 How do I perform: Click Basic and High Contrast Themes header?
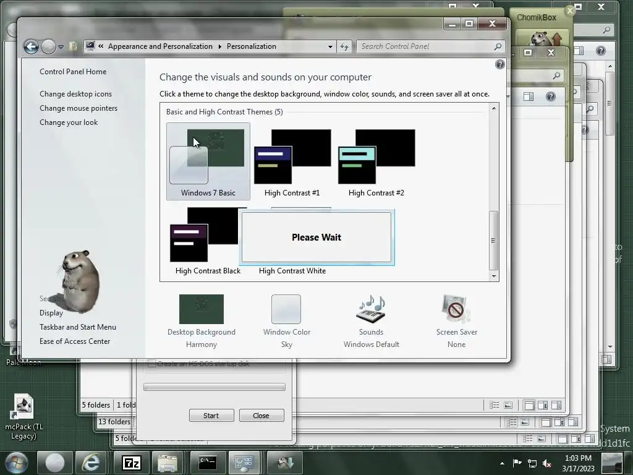(224, 112)
